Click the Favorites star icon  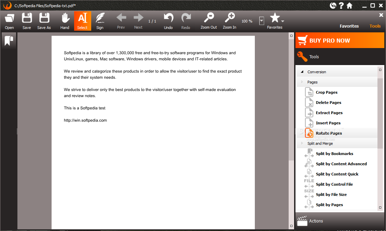point(275,18)
